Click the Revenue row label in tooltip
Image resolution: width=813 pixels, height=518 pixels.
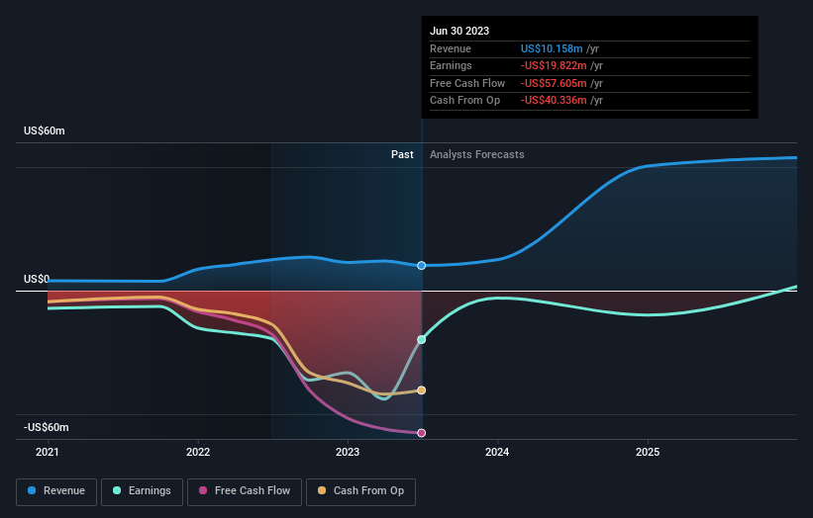click(x=451, y=48)
